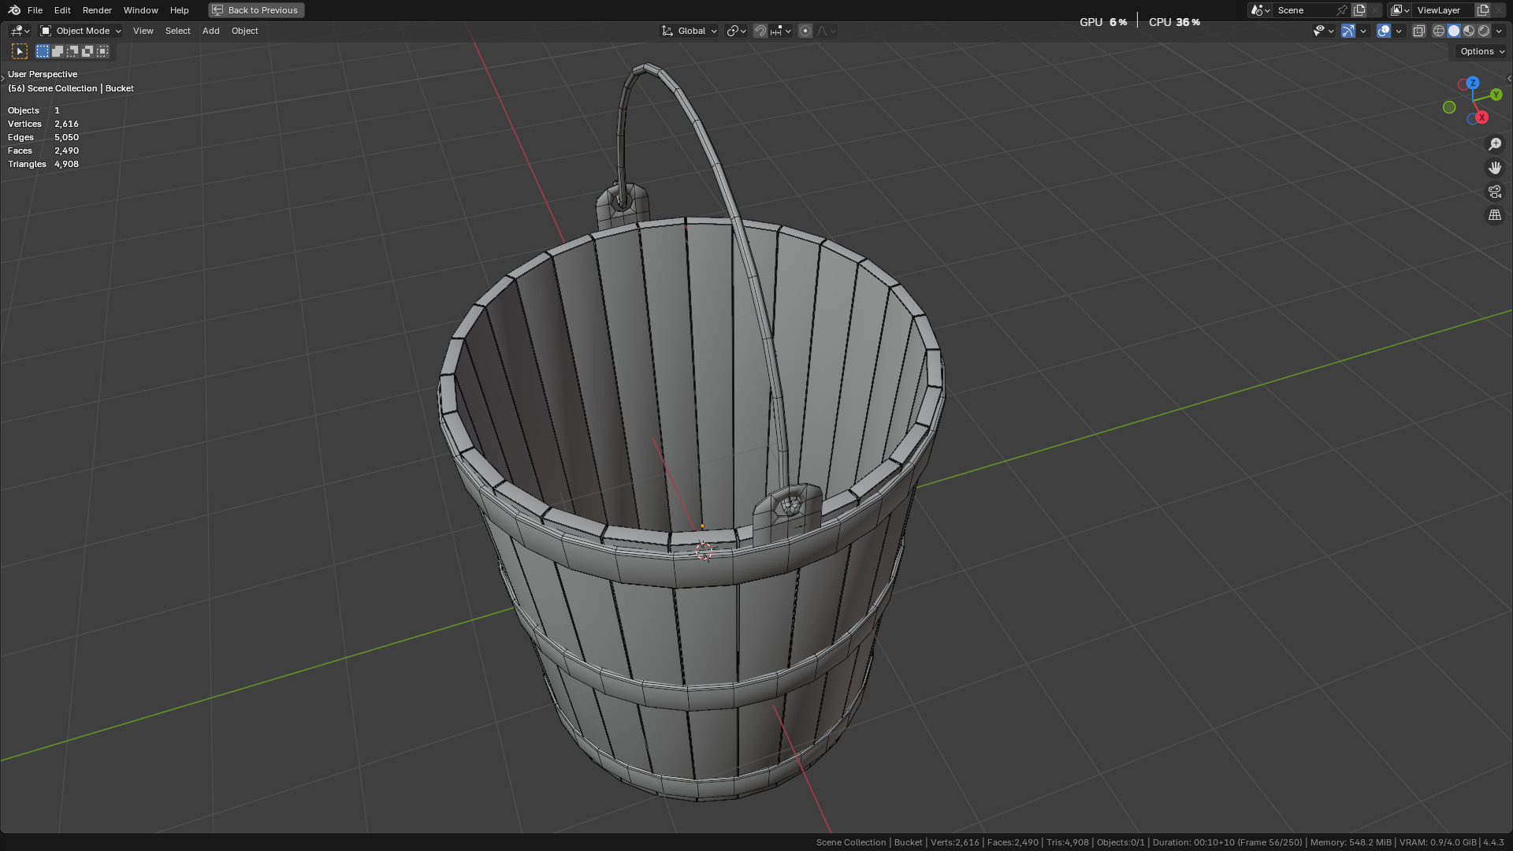Click the negative Y axis gizmo circle
The image size is (1513, 851).
click(1449, 107)
